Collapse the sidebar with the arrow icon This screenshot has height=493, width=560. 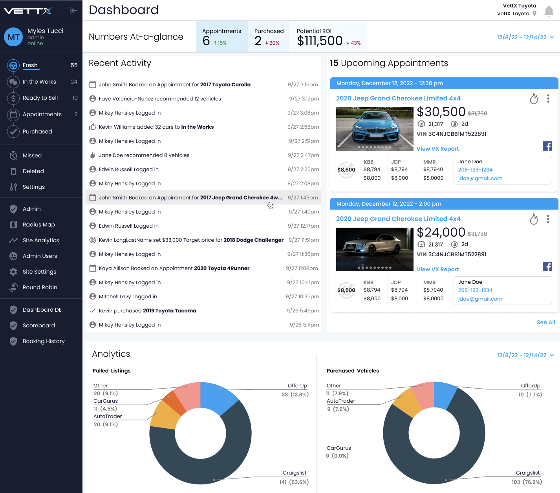[73, 11]
